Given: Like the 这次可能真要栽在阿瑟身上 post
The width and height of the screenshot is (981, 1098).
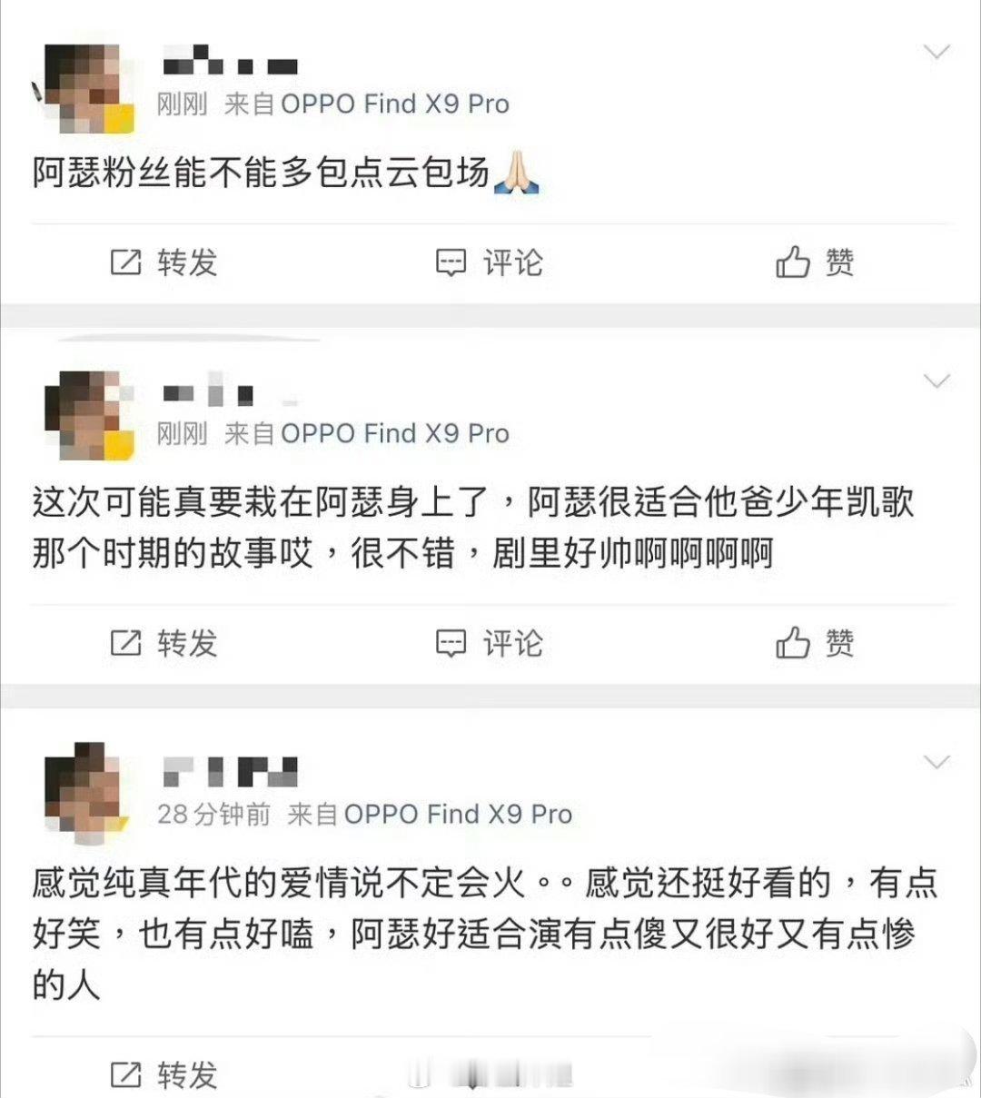Looking at the screenshot, I should pyautogui.click(x=815, y=643).
